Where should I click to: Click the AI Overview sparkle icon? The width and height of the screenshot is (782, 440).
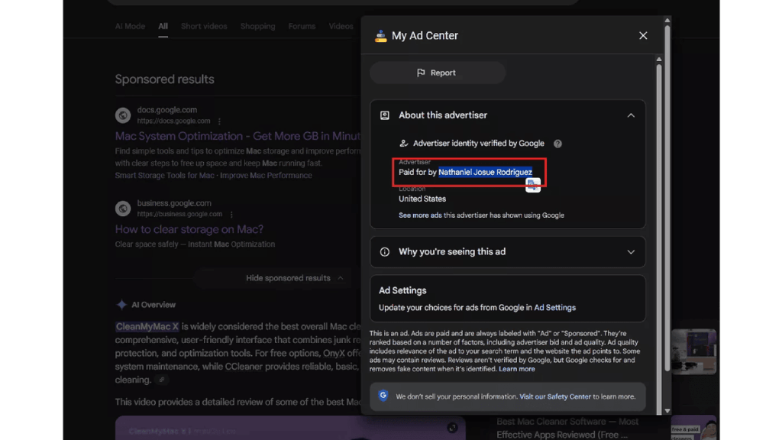point(121,304)
